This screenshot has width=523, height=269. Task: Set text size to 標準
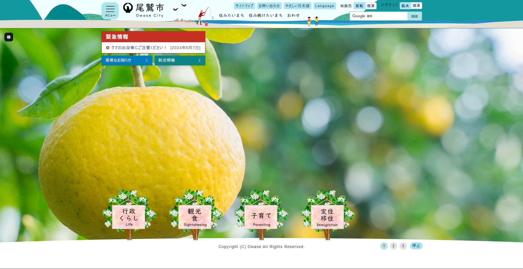click(x=416, y=6)
